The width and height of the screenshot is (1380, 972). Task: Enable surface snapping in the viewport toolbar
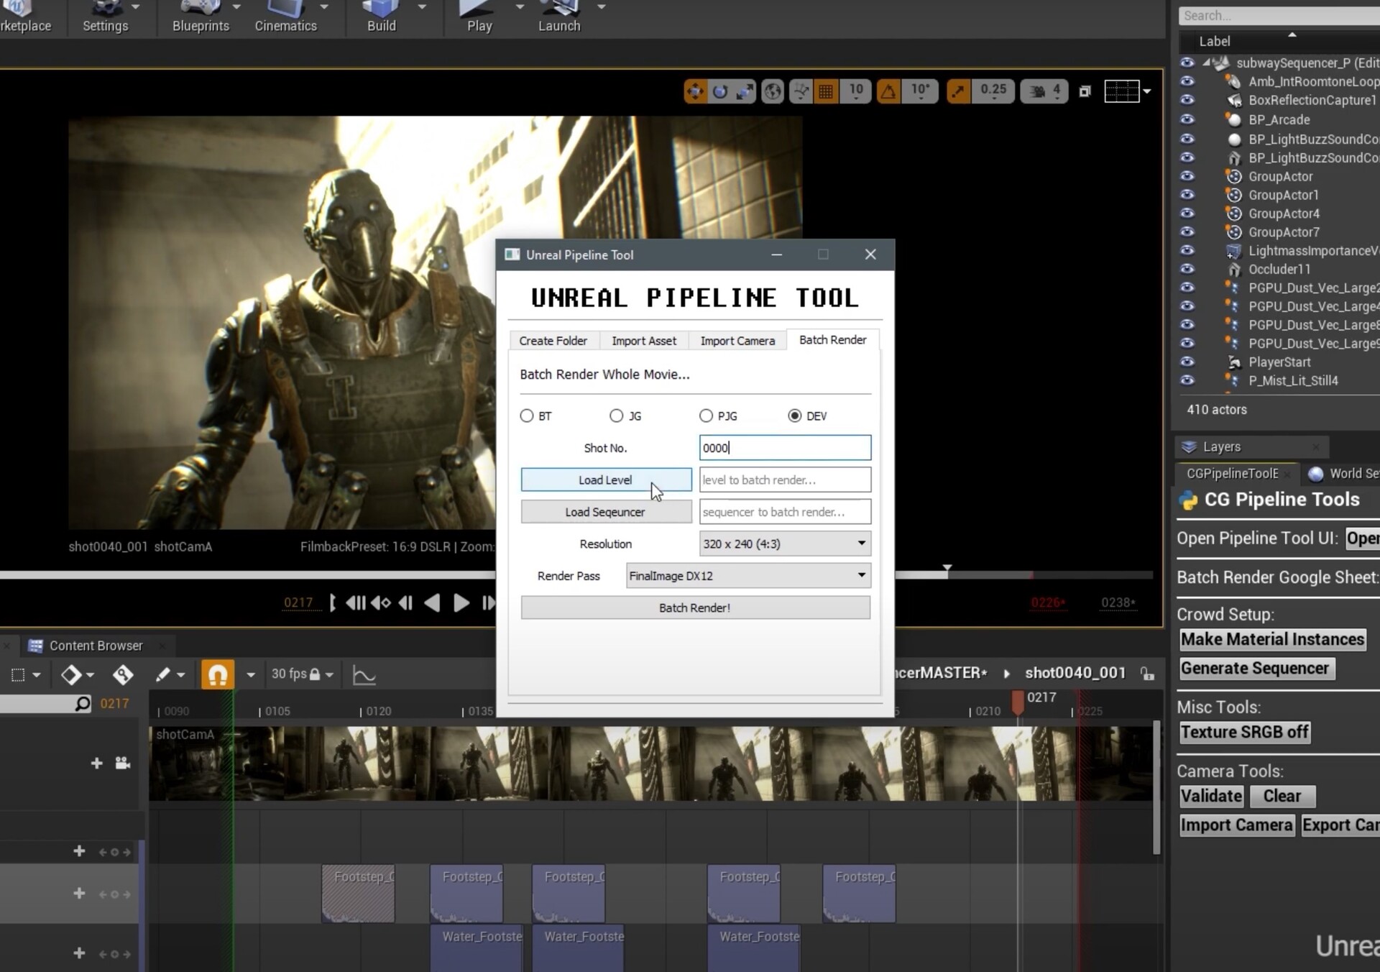point(800,91)
